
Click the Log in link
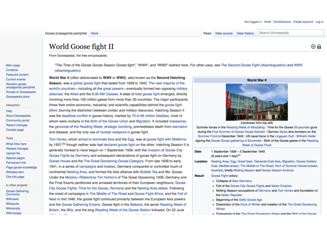319,22
